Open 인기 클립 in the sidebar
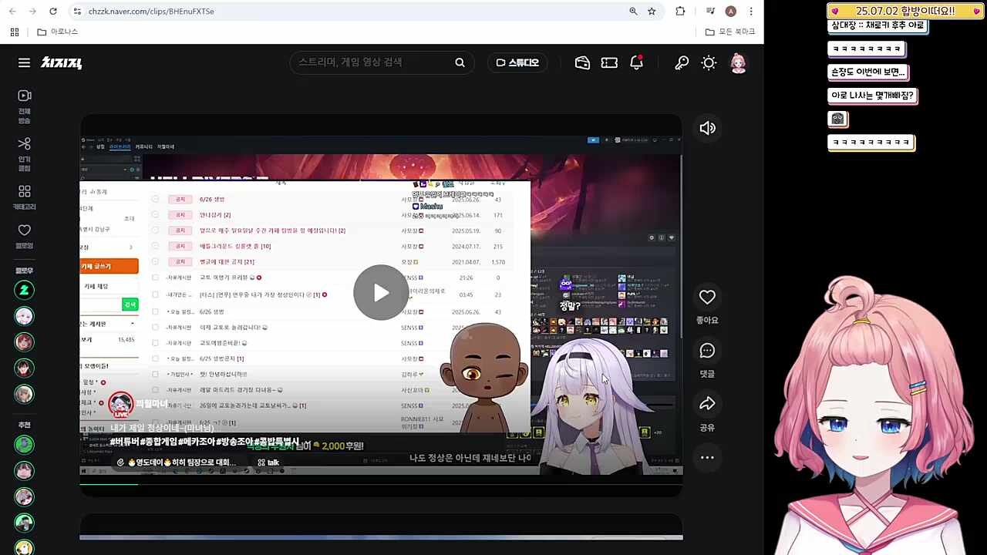The image size is (987, 555). pos(24,153)
